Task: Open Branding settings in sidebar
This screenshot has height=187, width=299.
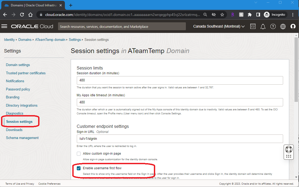Action: pyautogui.click(x=13, y=97)
